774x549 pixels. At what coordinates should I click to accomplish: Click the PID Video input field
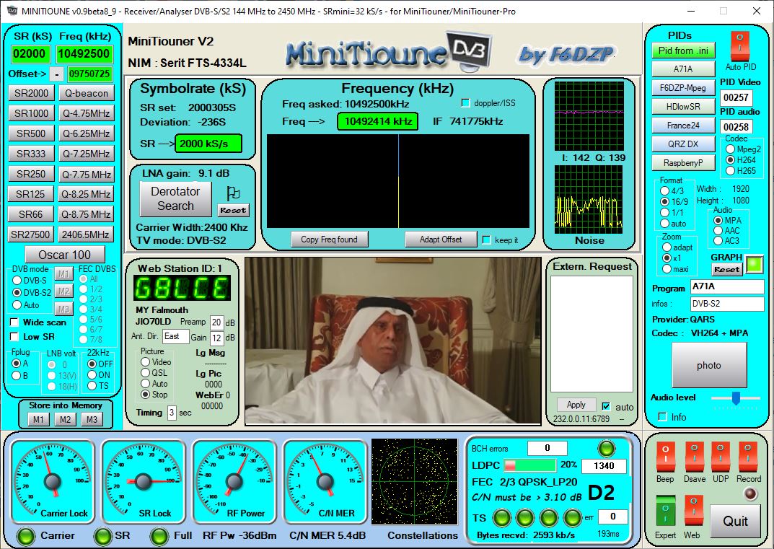pyautogui.click(x=736, y=97)
